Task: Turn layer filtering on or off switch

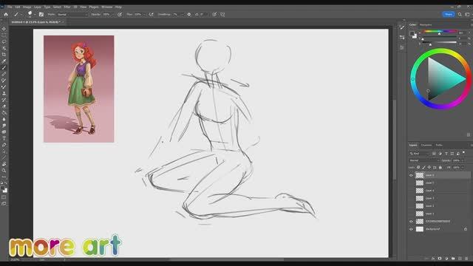Action: point(463,153)
